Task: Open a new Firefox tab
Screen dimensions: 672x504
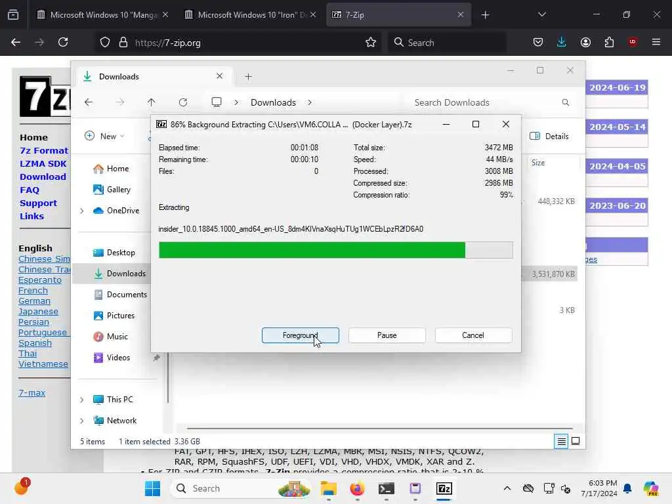Action: 485,15
